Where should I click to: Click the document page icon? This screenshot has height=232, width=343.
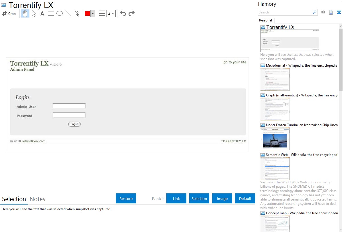[331, 12]
